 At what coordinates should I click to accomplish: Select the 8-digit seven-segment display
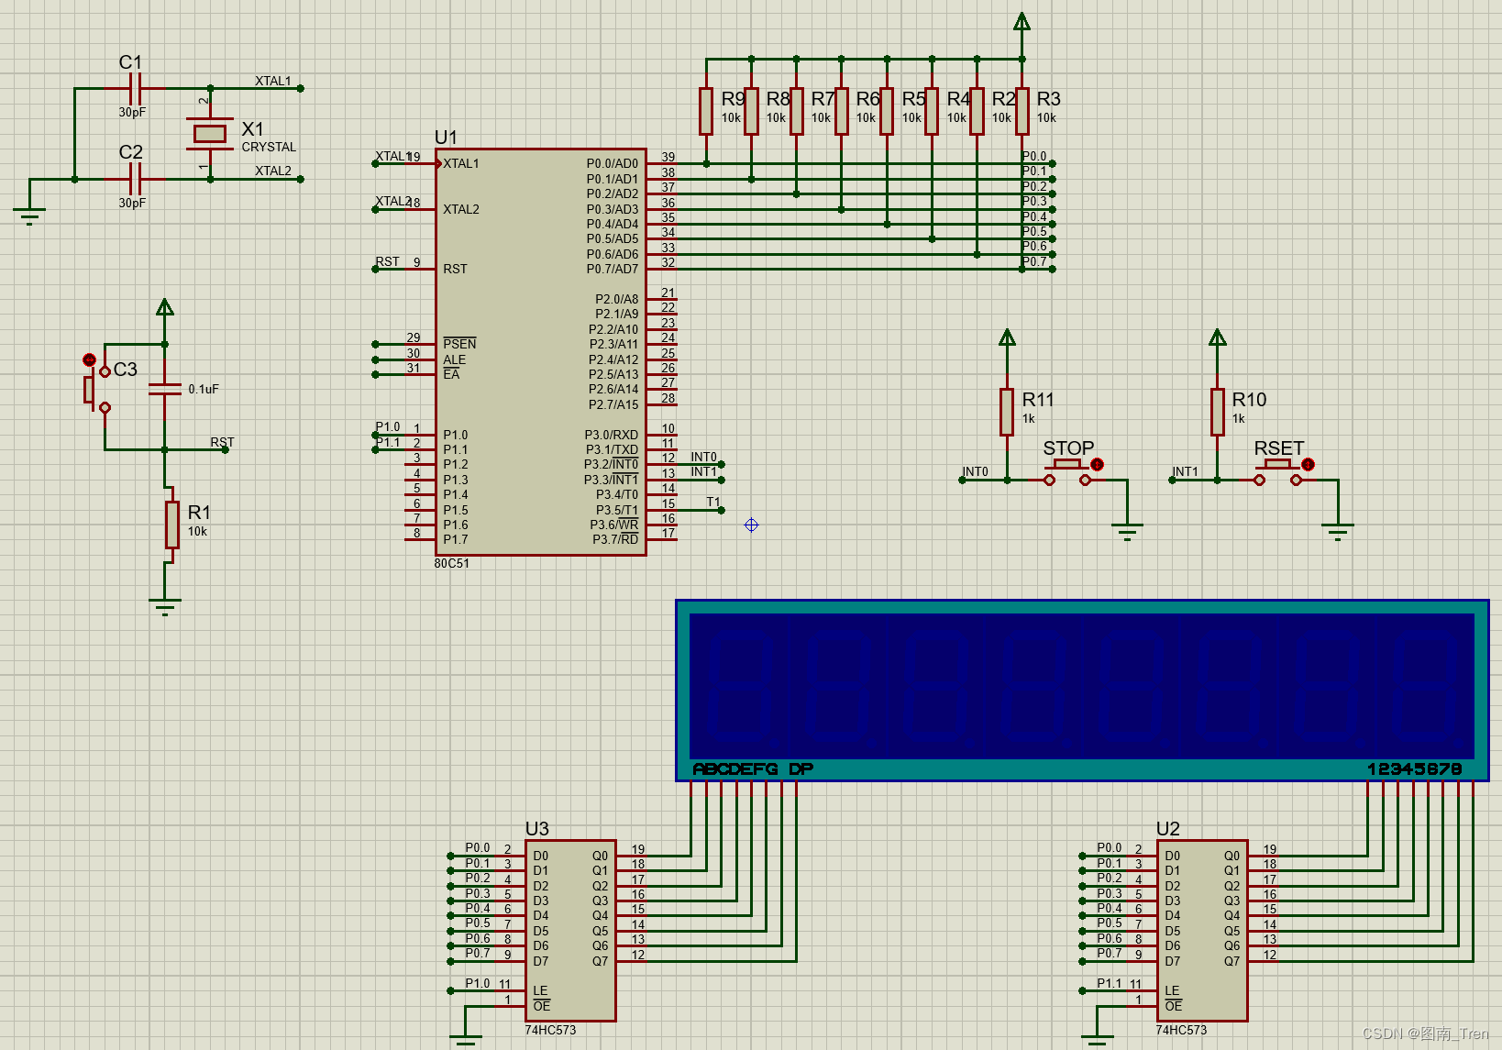tap(1082, 691)
